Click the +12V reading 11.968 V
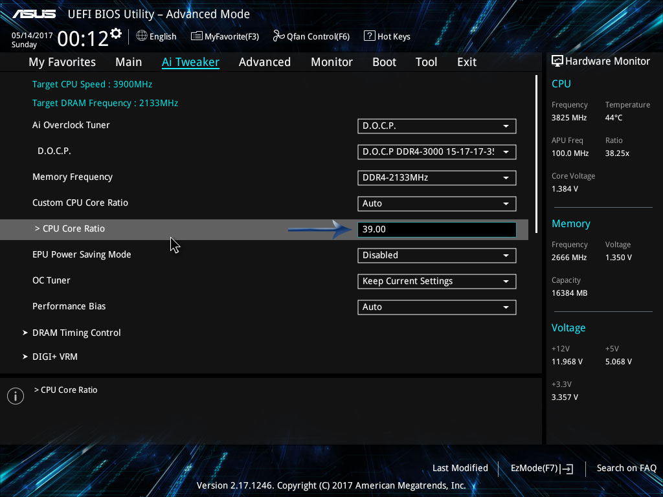The width and height of the screenshot is (663, 497). pyautogui.click(x=567, y=362)
